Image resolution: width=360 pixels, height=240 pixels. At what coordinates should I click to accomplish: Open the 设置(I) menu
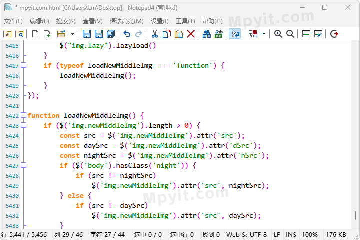click(x=160, y=21)
